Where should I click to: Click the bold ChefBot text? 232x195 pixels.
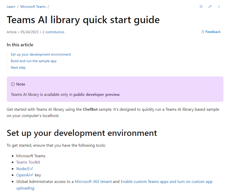[x=90, y=109]
